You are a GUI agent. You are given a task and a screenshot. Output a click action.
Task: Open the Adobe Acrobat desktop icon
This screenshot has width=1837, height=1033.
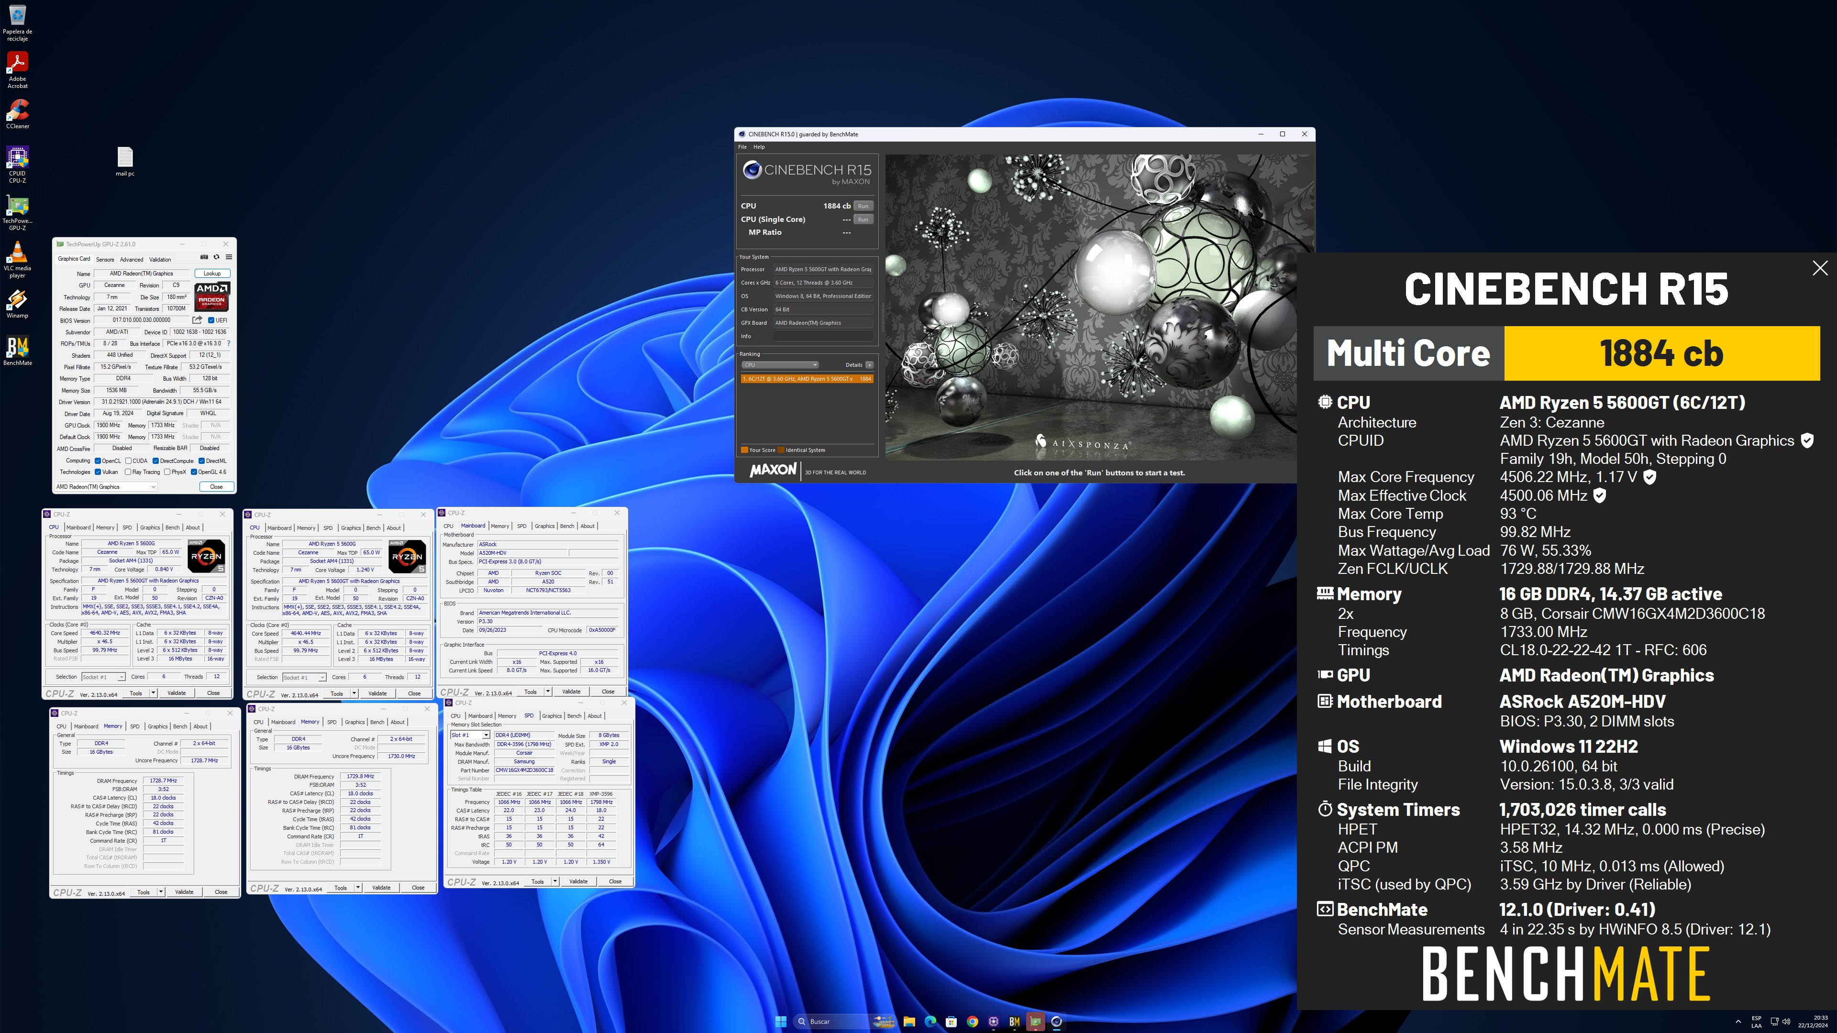tap(17, 70)
